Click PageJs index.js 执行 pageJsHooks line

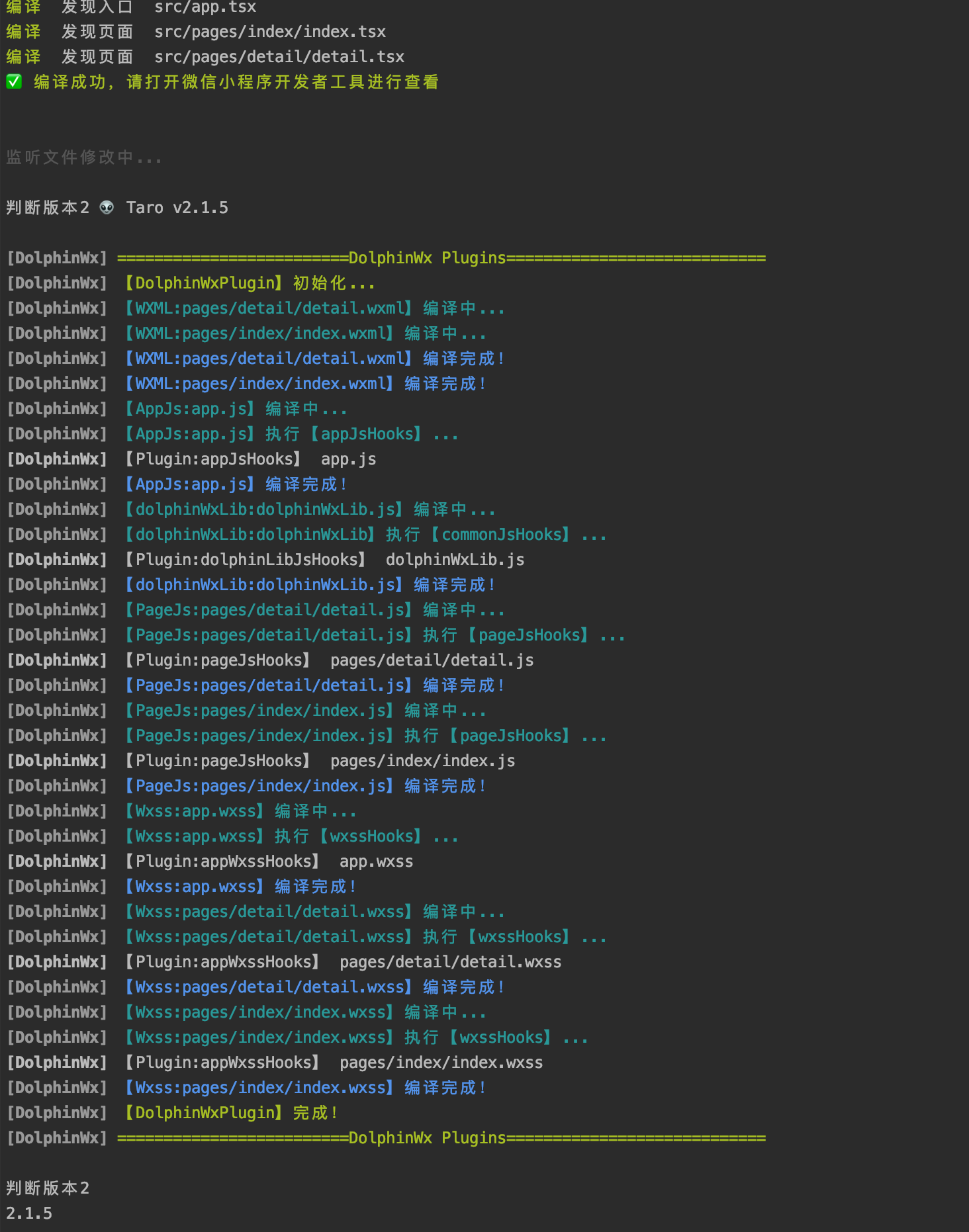click(307, 736)
